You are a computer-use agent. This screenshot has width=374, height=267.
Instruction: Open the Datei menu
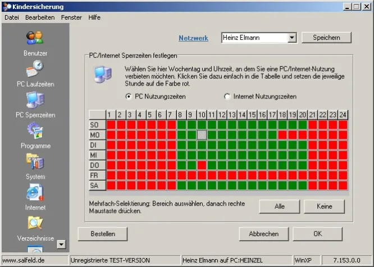pos(12,17)
